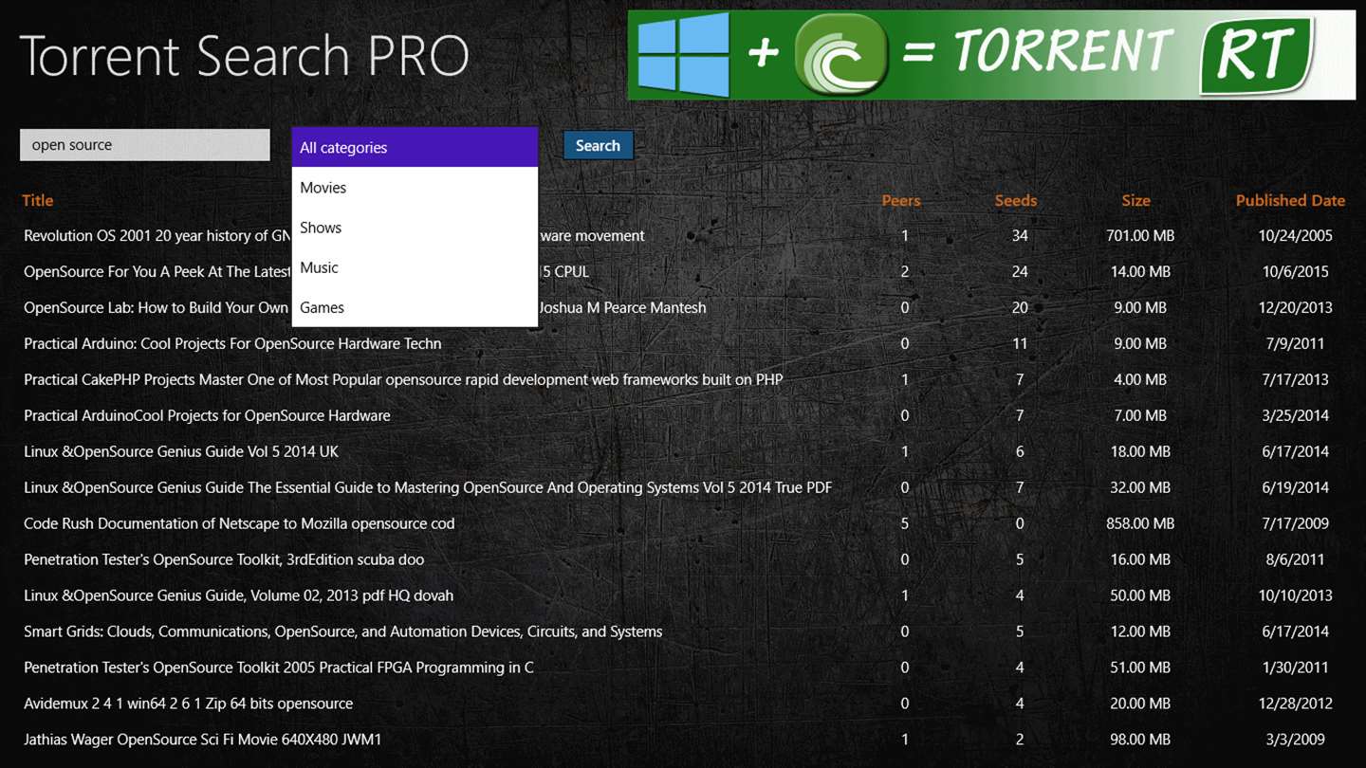Click the '7/17/2009' published date cell
Screen dimensions: 1366x768
click(1296, 523)
